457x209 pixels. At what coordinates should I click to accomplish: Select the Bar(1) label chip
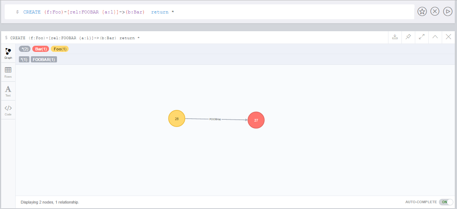(x=40, y=49)
